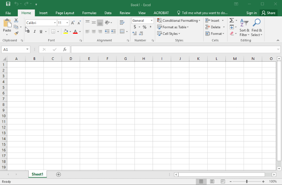Screen dimensions: 282x185
Task: Click the Fill down arrow icon
Action: [x=232, y=27]
